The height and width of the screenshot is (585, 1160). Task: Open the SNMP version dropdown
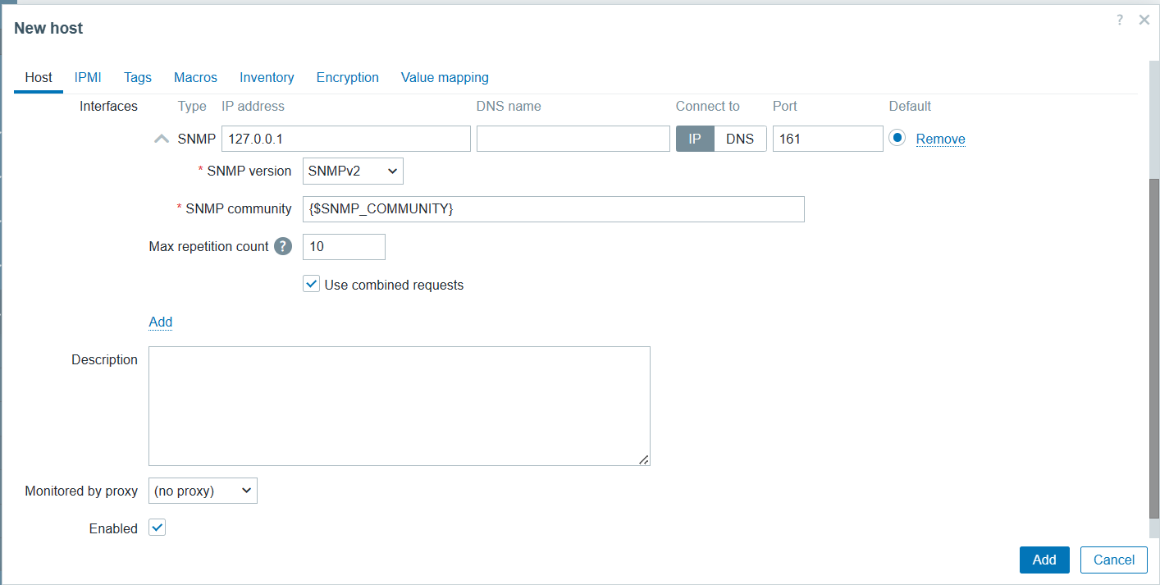(x=353, y=171)
